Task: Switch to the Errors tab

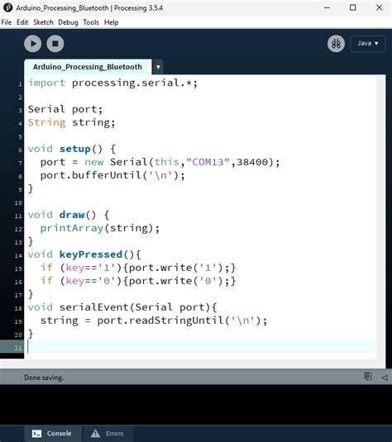Action: point(108,433)
